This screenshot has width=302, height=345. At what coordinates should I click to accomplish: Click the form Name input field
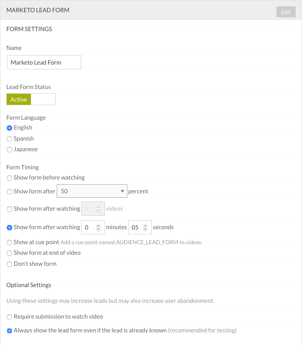click(x=44, y=62)
